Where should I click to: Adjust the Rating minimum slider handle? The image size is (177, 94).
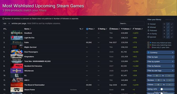(x=162, y=89)
